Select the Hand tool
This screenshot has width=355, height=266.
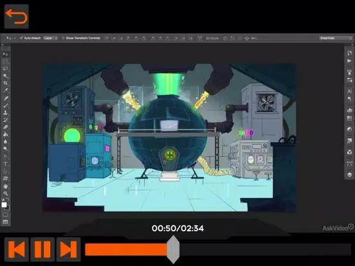tap(5, 186)
